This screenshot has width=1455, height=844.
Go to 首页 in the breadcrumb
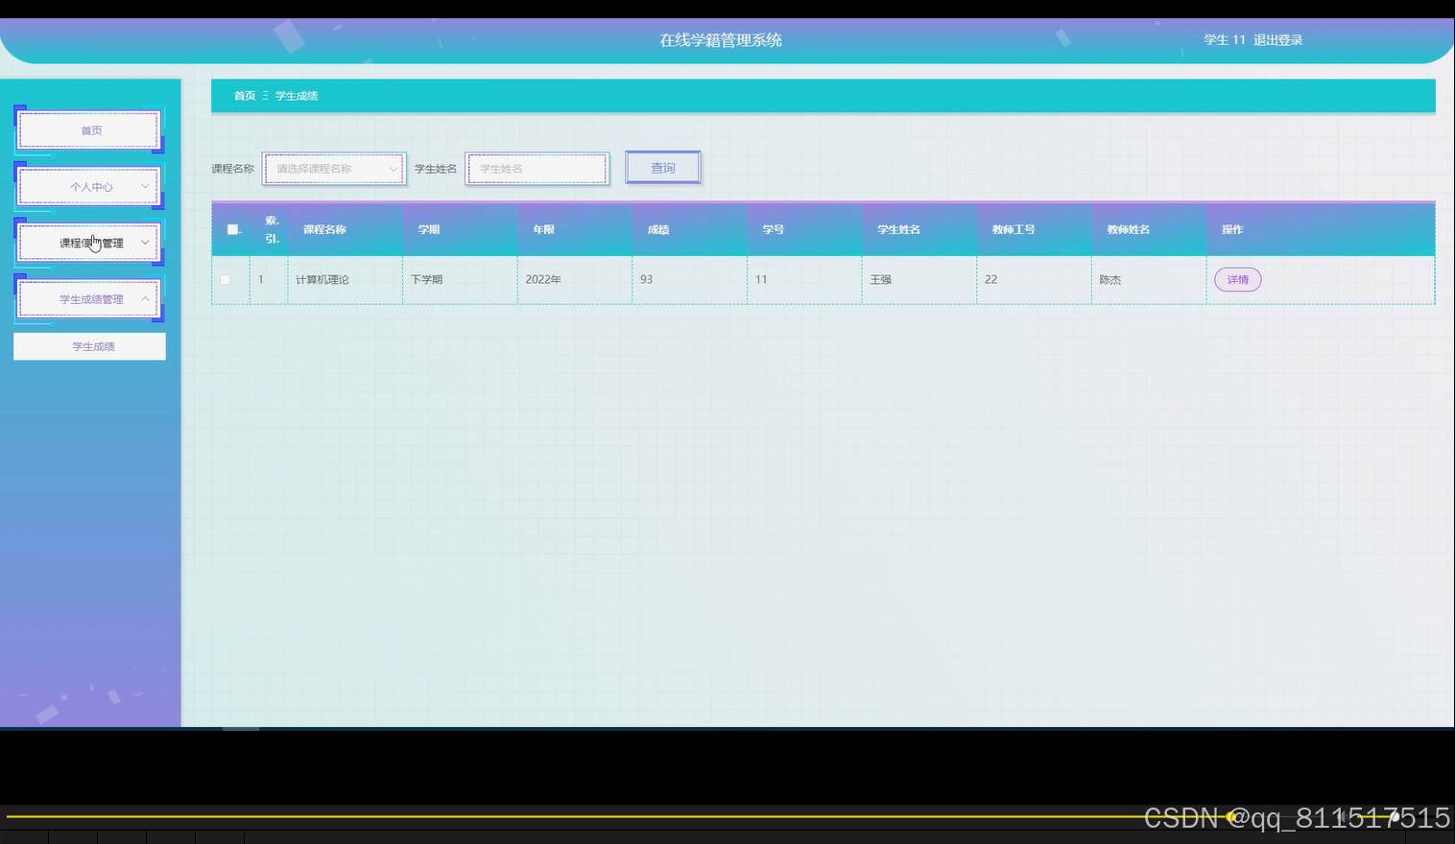(245, 96)
